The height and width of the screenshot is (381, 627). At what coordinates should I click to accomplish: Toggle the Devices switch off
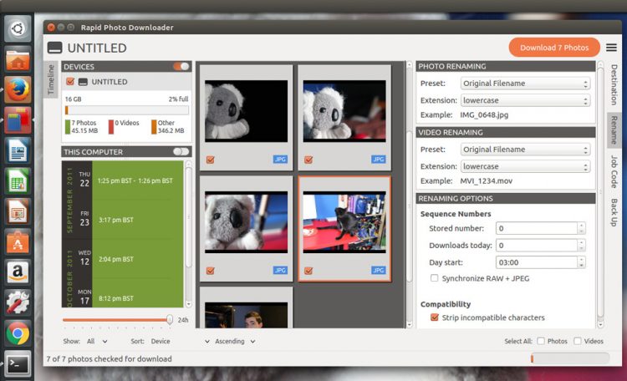(181, 67)
